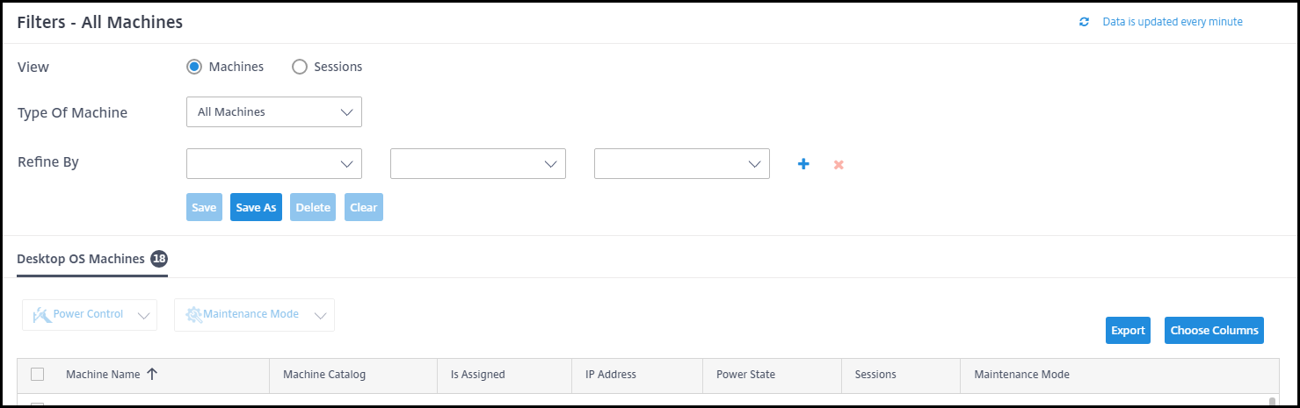Click the blue plus add-filter icon
Viewport: 1300px width, 408px height.
tap(803, 164)
